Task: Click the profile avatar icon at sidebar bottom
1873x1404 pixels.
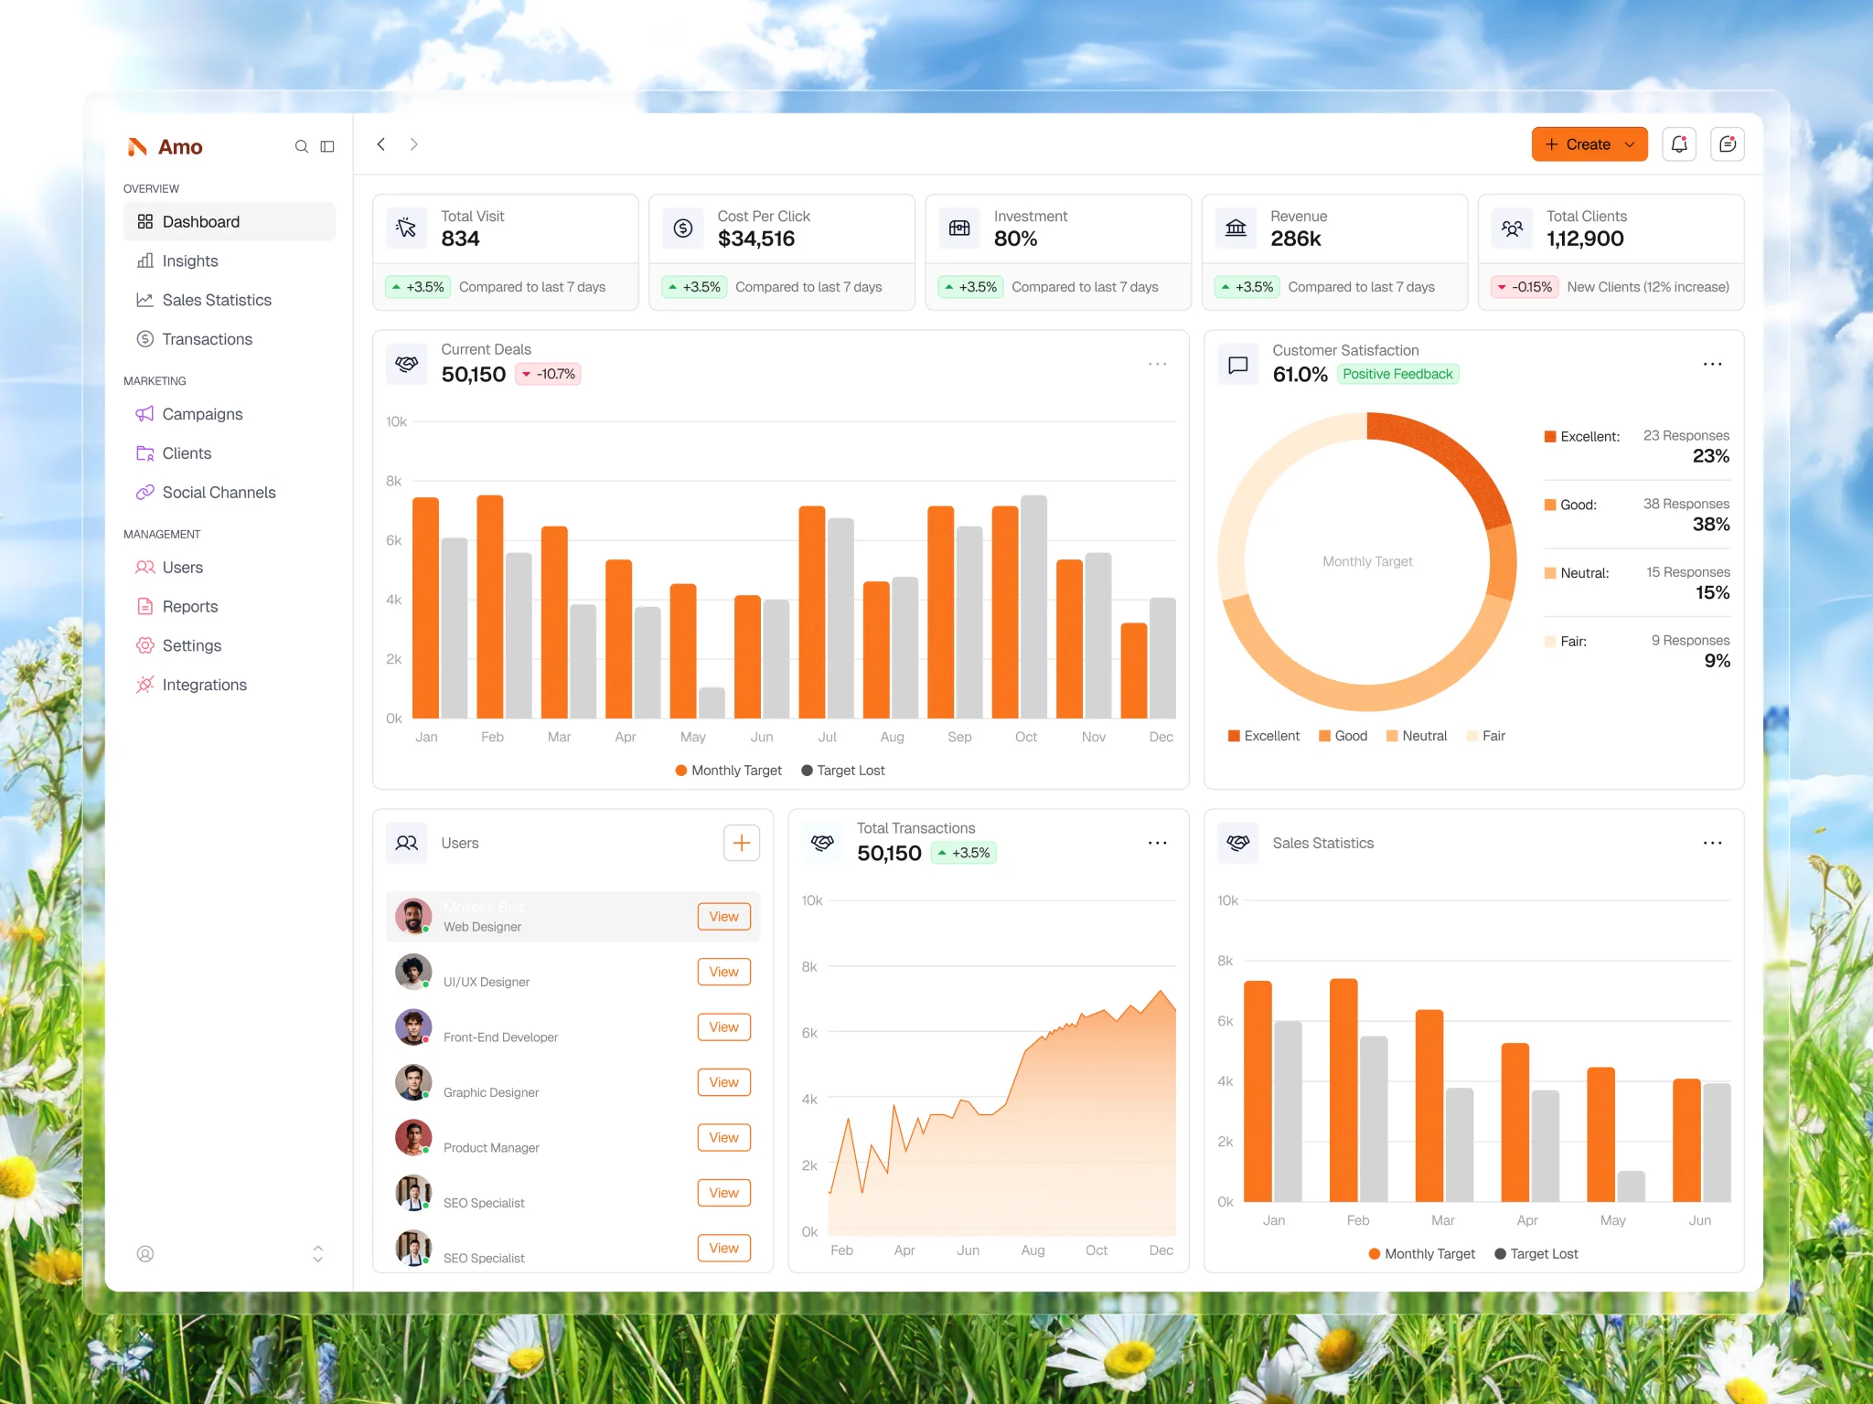Action: coord(145,1254)
